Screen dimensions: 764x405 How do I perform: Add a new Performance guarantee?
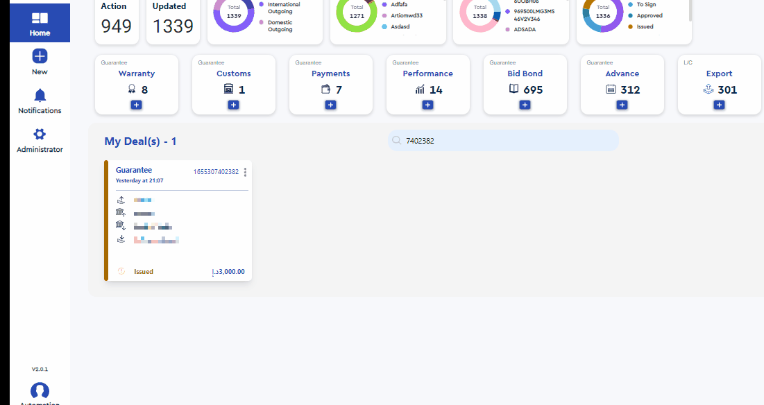[x=427, y=105]
